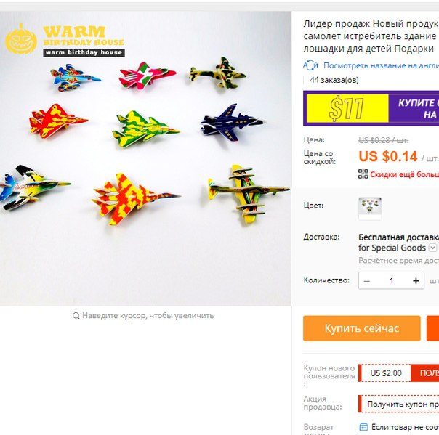Click the translate icon beside the title link

tap(311, 65)
